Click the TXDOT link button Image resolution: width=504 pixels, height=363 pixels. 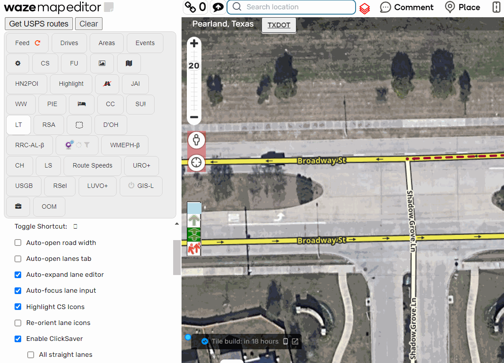[279, 25]
